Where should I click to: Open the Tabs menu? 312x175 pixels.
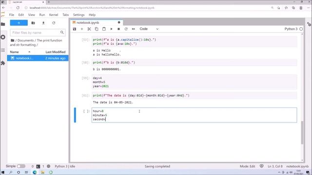65,15
